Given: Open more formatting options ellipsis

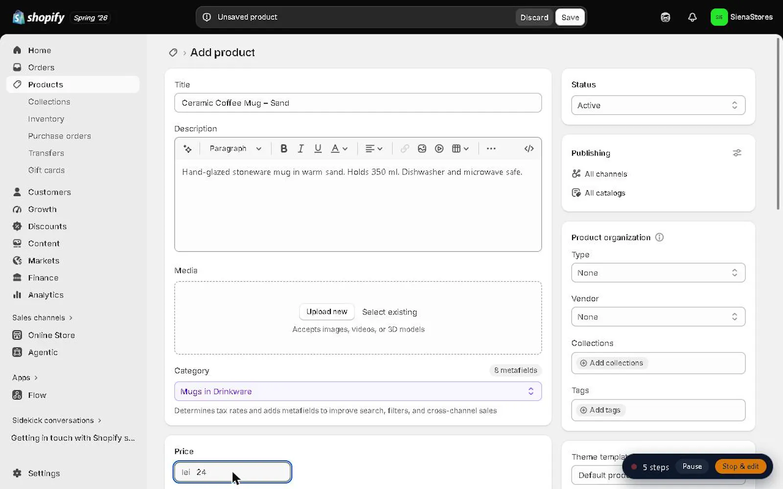Looking at the screenshot, I should pos(491,149).
